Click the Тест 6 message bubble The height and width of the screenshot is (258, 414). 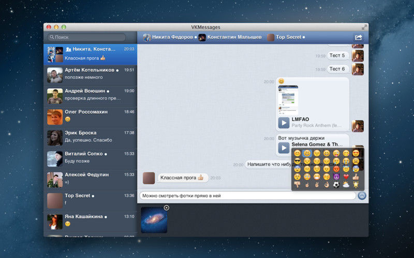338,69
